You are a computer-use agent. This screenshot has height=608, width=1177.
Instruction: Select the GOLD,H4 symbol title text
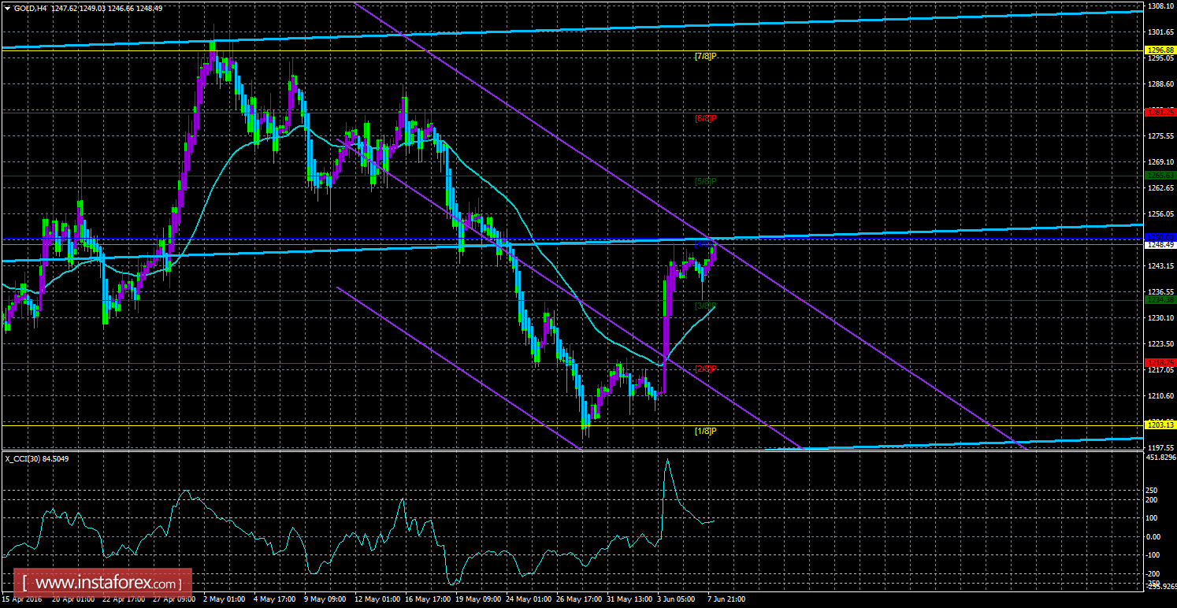(x=29, y=8)
